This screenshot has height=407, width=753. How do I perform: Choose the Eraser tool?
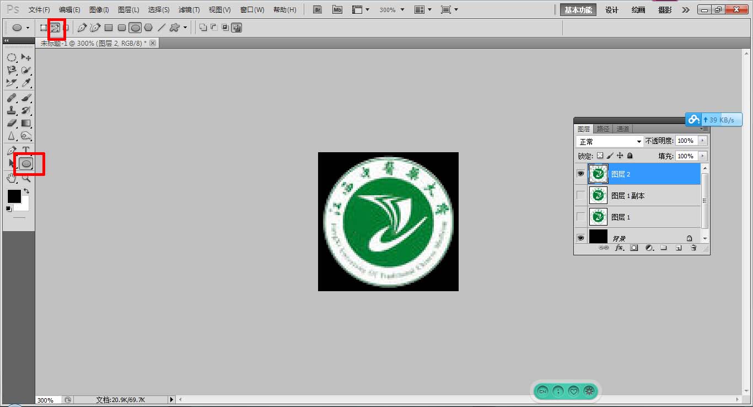tap(12, 123)
